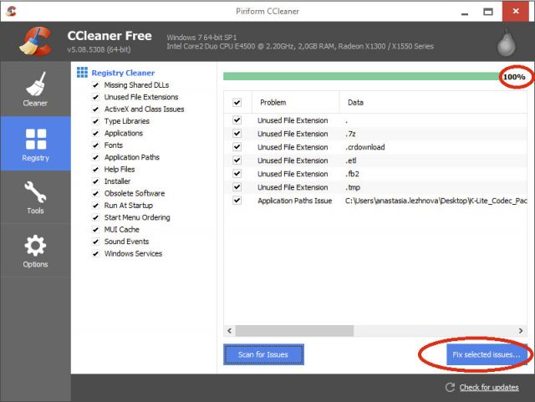535x402 pixels.
Task: Toggle Obsolete Software checkbox
Action: pos(96,194)
